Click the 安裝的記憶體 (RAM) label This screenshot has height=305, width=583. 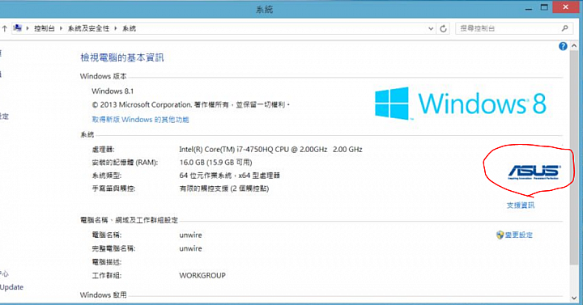125,163
